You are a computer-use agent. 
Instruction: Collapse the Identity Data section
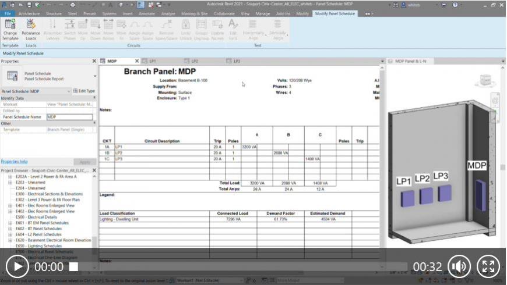[x=94, y=98]
